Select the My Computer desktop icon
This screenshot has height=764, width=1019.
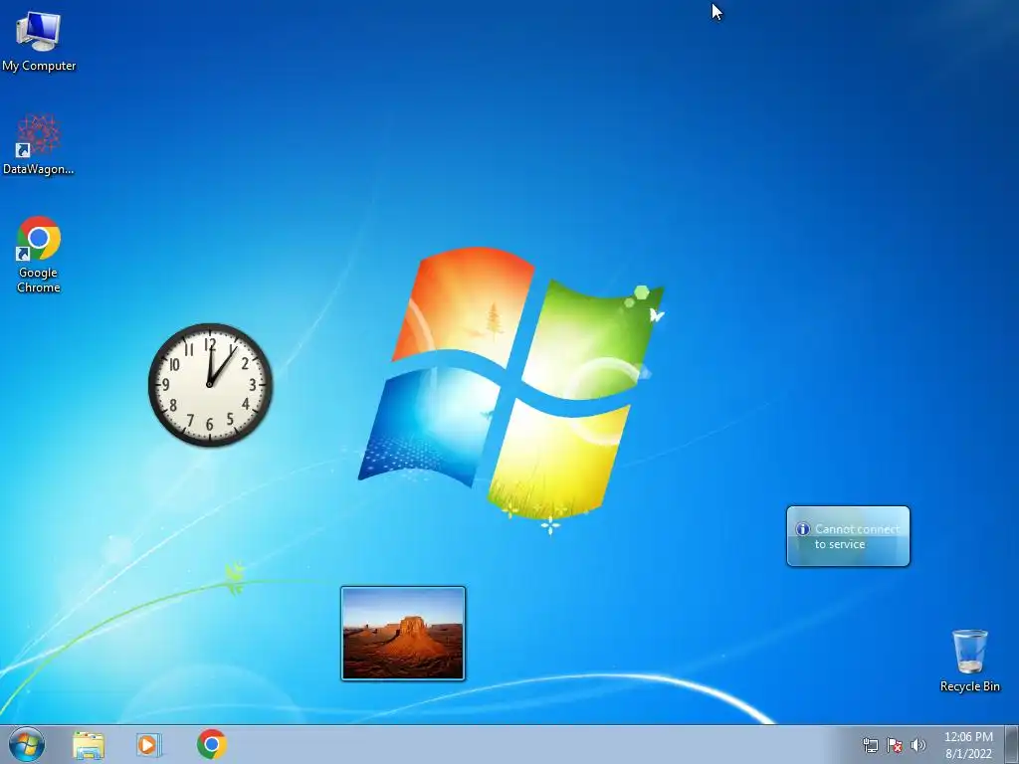tap(39, 41)
